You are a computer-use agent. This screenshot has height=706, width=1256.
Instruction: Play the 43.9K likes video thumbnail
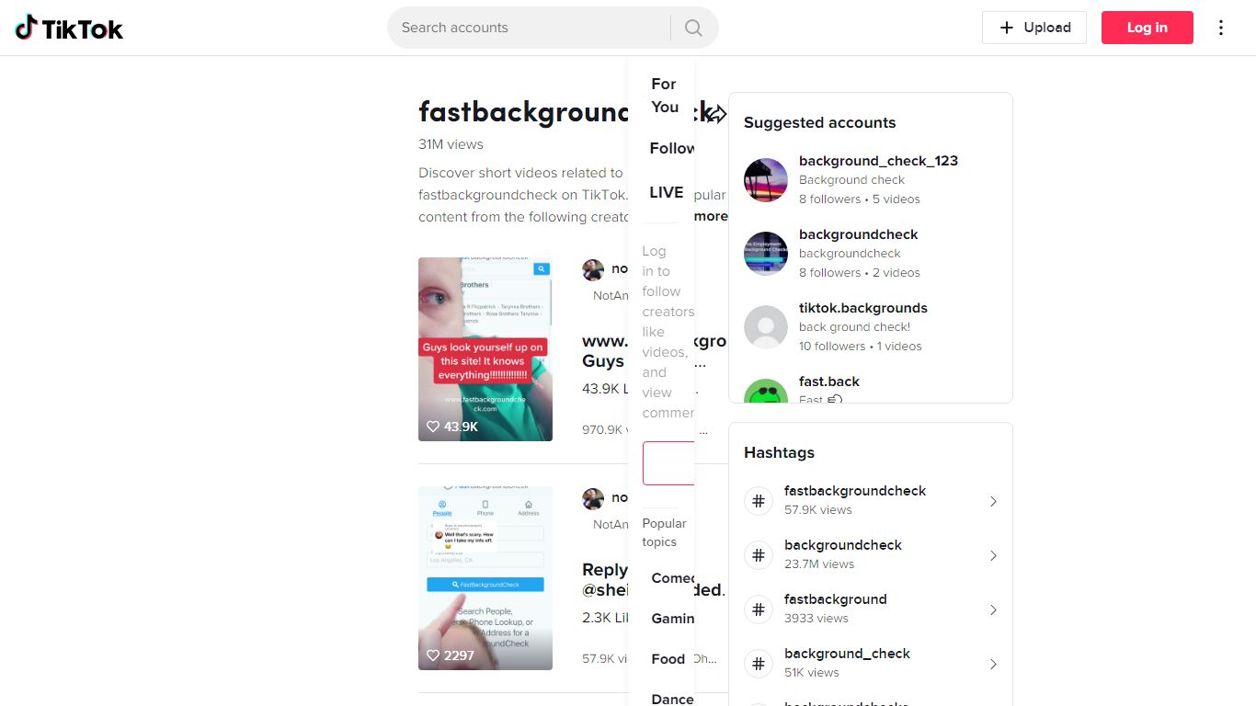click(485, 349)
